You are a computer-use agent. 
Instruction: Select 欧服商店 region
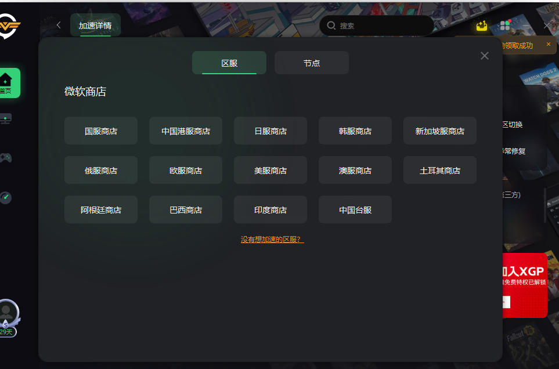(x=186, y=170)
